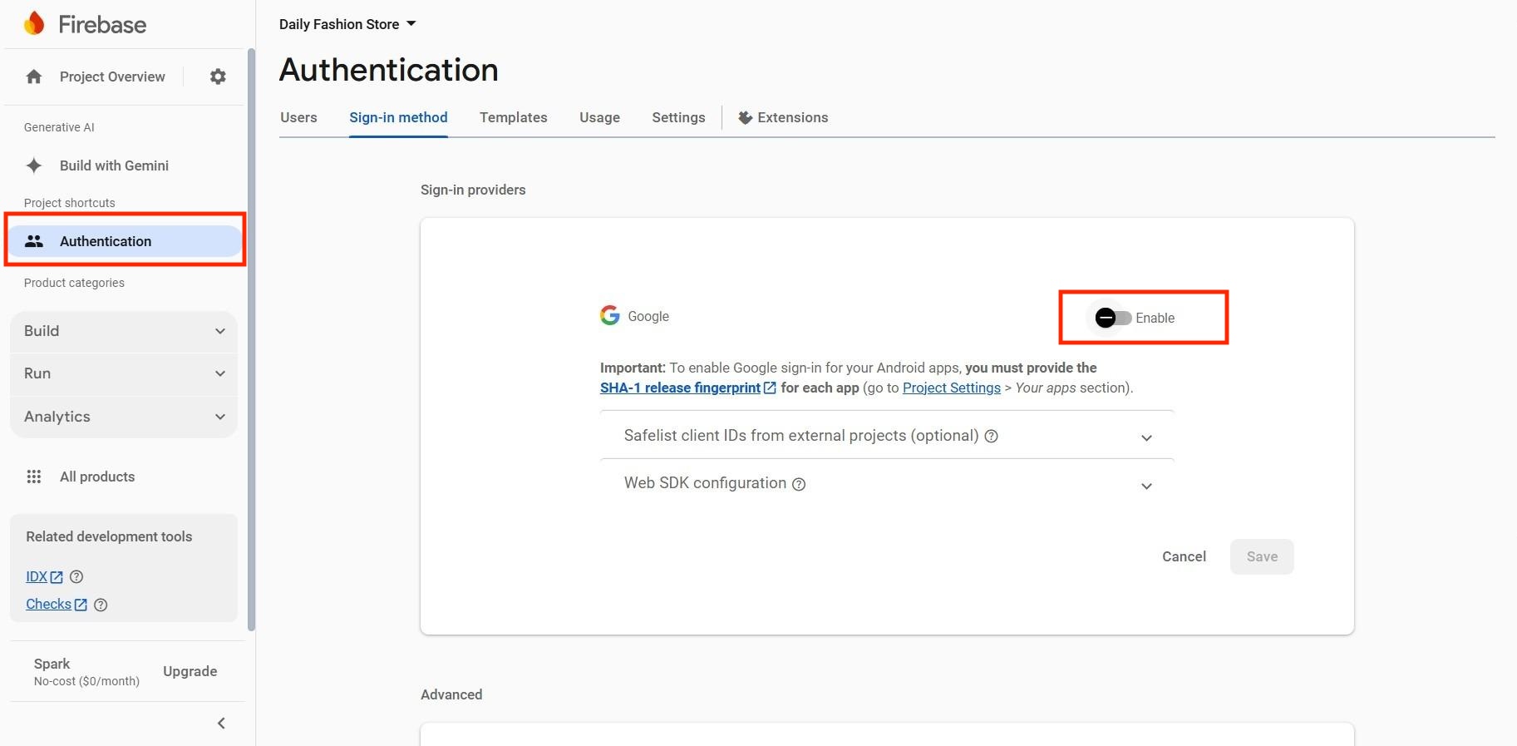Image resolution: width=1517 pixels, height=746 pixels.
Task: Click help icon next to Checks
Action: [101, 605]
